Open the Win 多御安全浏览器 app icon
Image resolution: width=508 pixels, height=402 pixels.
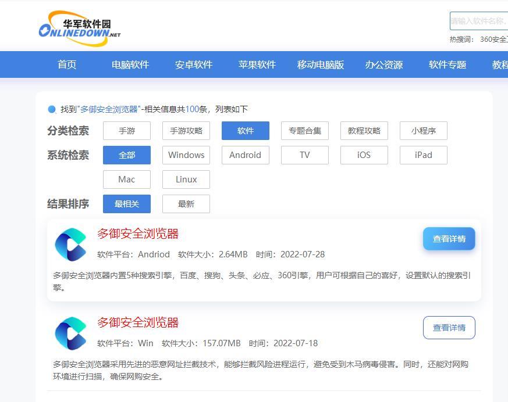tap(70, 333)
